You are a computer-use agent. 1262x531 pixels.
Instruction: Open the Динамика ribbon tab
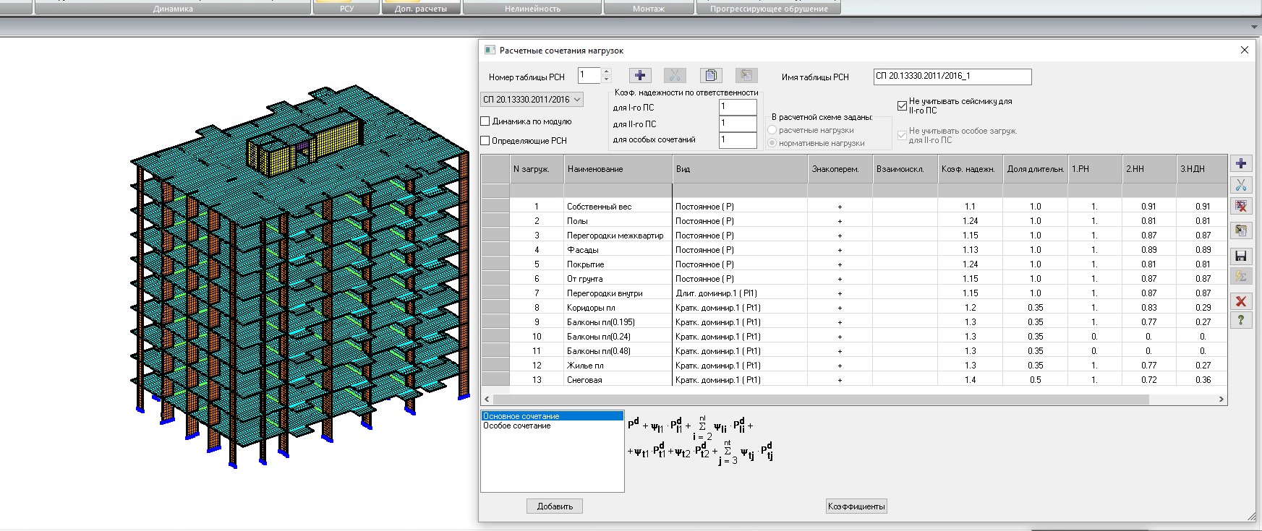[173, 8]
